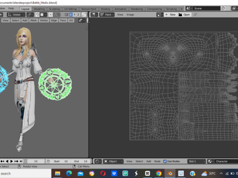Switch to UV Editing workspace tab
The width and height of the screenshot is (238, 178).
70,9
